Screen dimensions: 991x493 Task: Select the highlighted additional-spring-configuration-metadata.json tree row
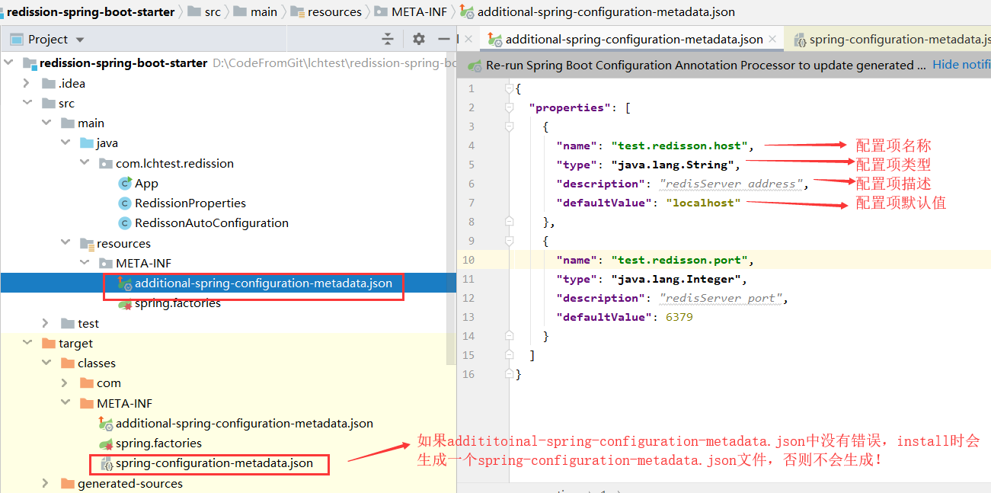[229, 283]
